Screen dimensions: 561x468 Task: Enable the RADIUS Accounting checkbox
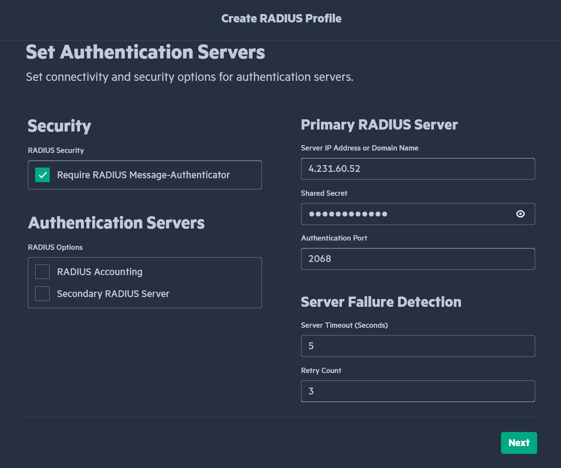click(x=42, y=272)
